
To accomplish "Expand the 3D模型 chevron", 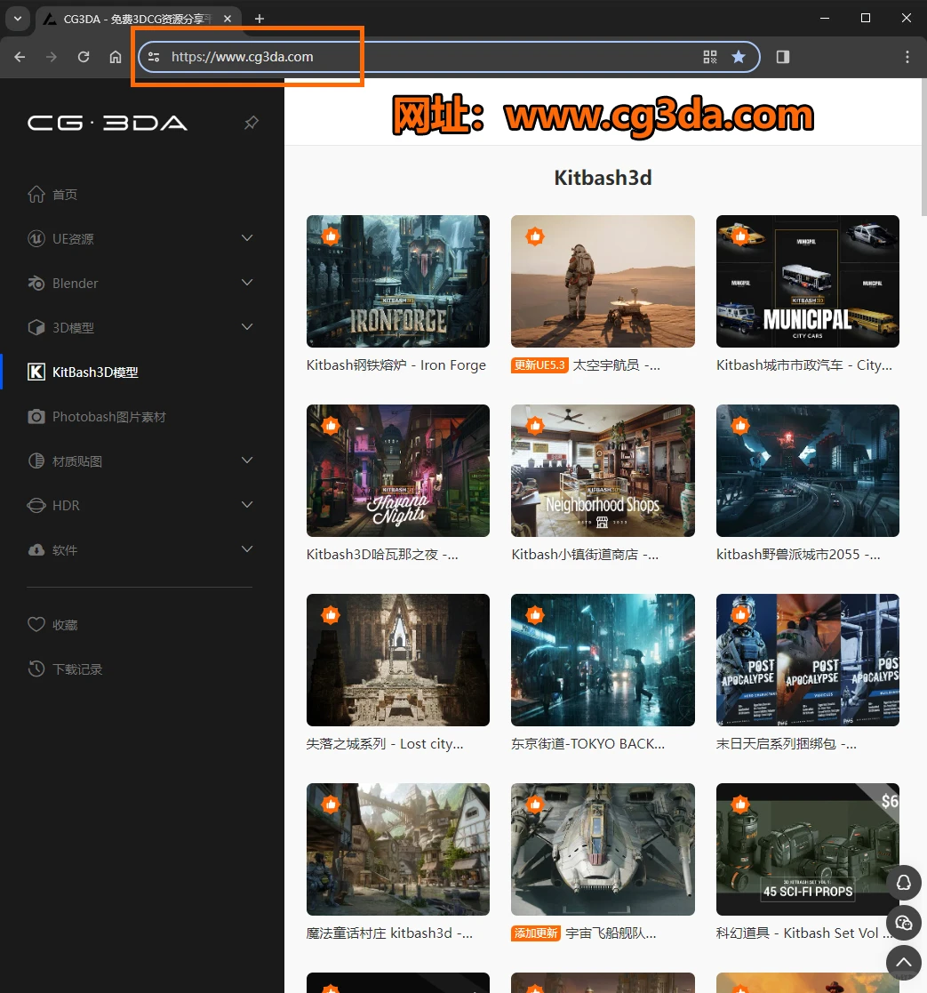I will (247, 327).
